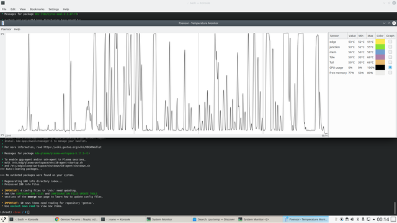Click the yellow color swatch for edge
The image size is (397, 223).
[x=380, y=42]
